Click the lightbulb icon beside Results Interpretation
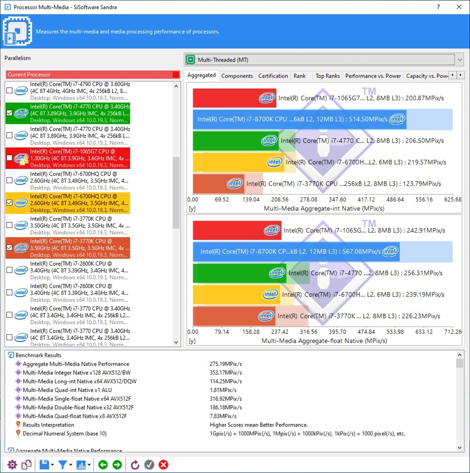This screenshot has width=470, height=473. tap(18, 425)
